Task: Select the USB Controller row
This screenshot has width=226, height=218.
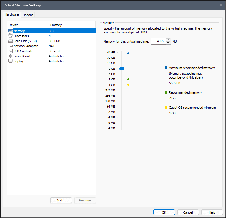Action: pos(52,51)
